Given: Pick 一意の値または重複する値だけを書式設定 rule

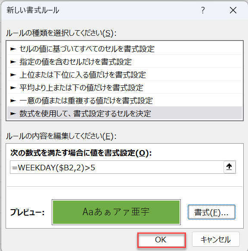Looking at the screenshot, I should click(x=124, y=100).
